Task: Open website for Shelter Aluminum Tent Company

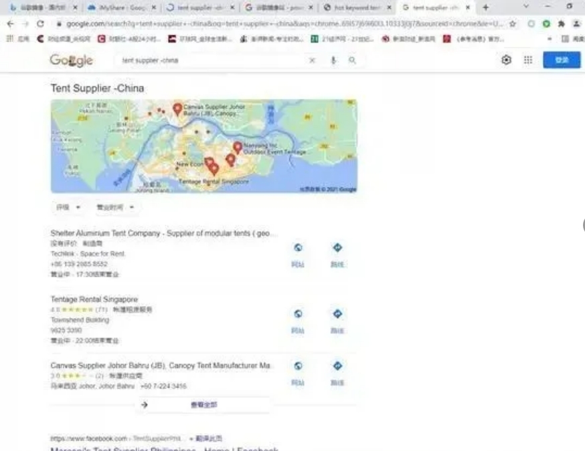Action: click(298, 255)
